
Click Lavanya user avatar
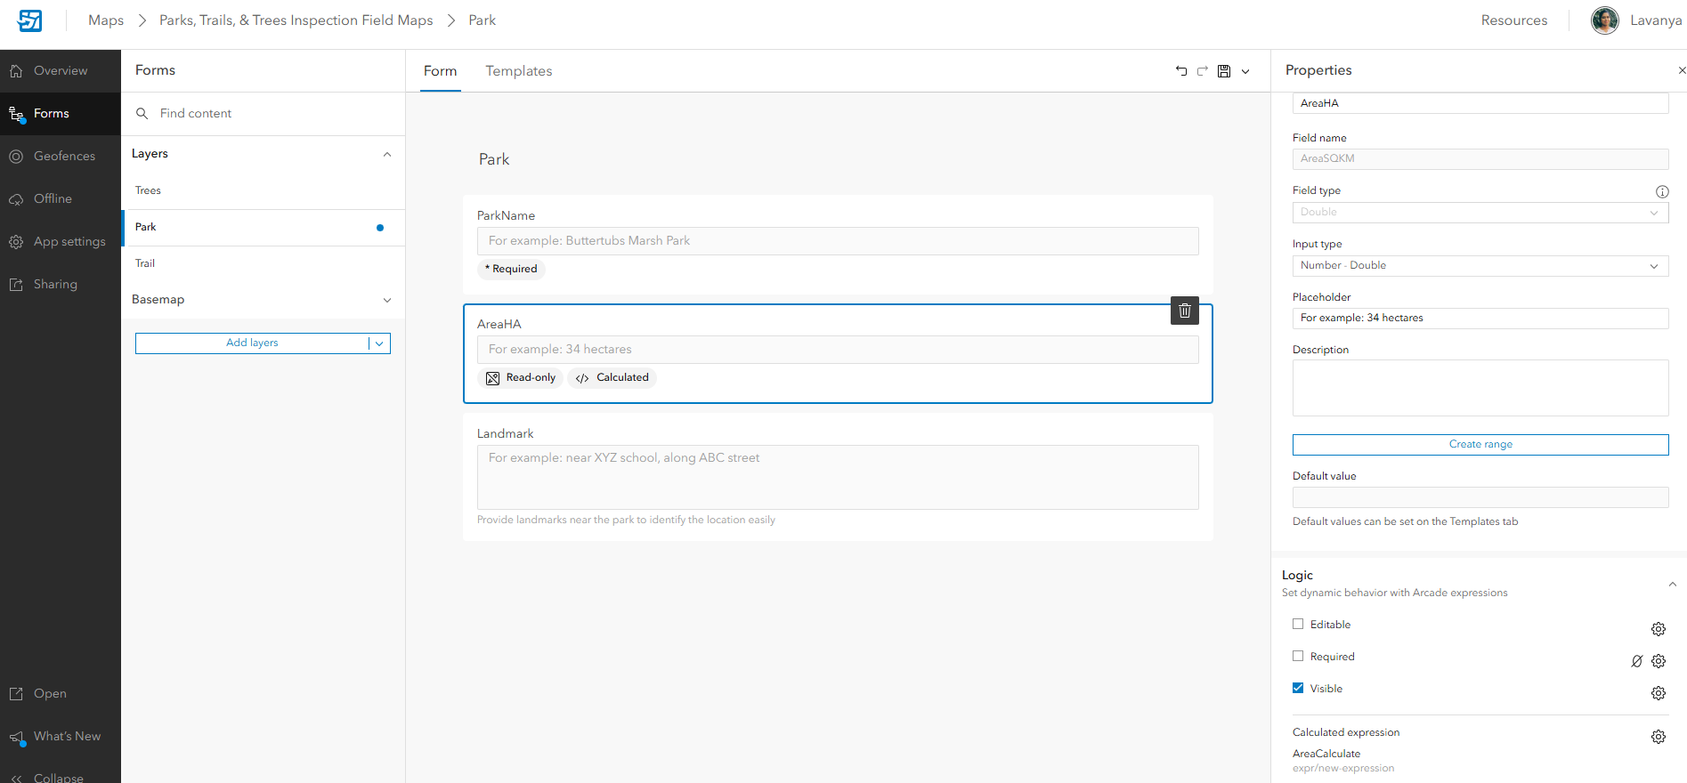[x=1605, y=20]
